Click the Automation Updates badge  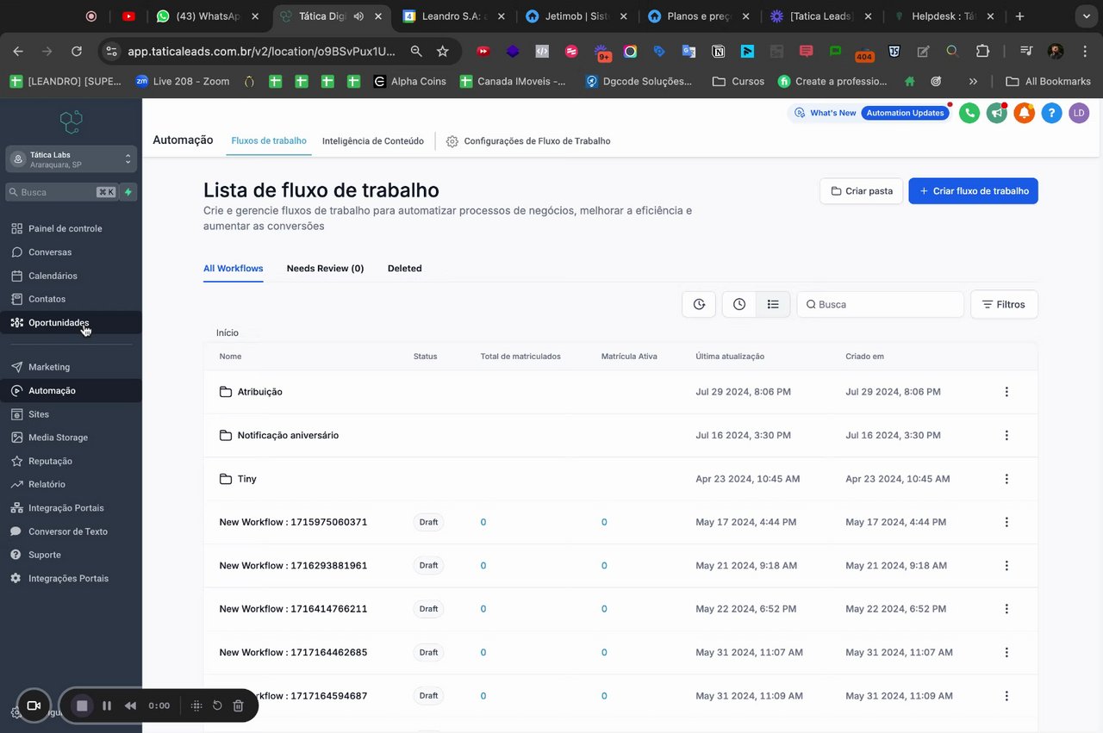(x=905, y=113)
